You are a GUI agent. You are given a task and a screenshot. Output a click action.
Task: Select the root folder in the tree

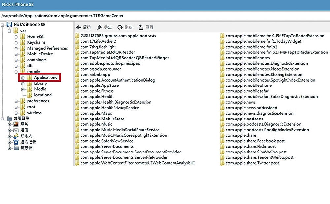(31, 107)
